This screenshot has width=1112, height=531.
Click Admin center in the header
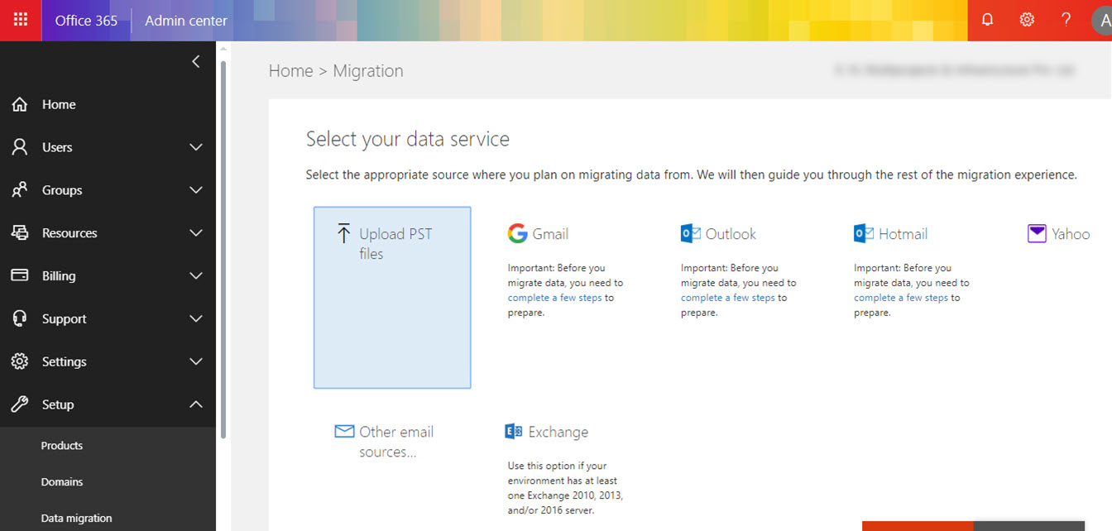[x=186, y=21]
